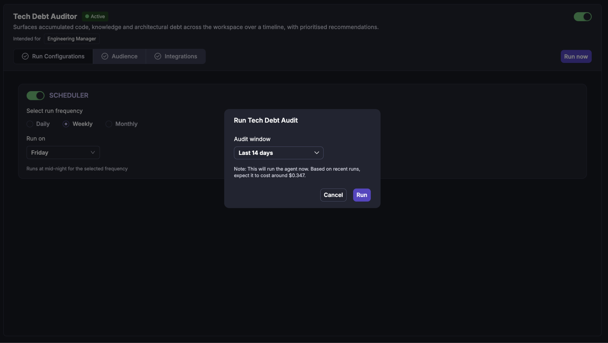Switch to the Integrations tab
The image size is (608, 343).
[176, 56]
